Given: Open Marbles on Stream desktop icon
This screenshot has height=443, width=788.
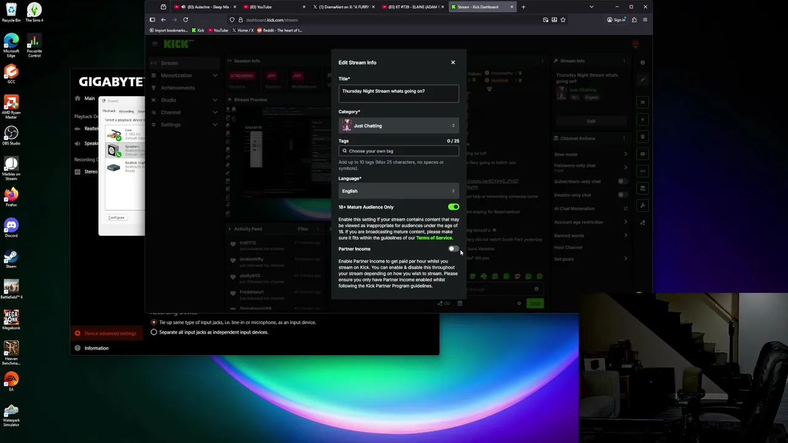Looking at the screenshot, I should pos(11,167).
